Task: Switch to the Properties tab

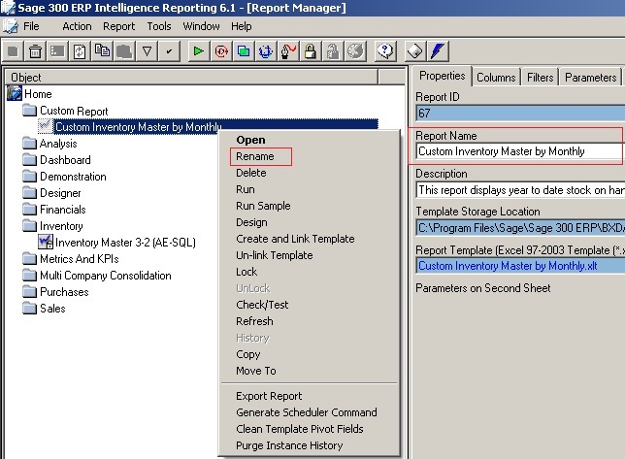Action: coord(442,76)
